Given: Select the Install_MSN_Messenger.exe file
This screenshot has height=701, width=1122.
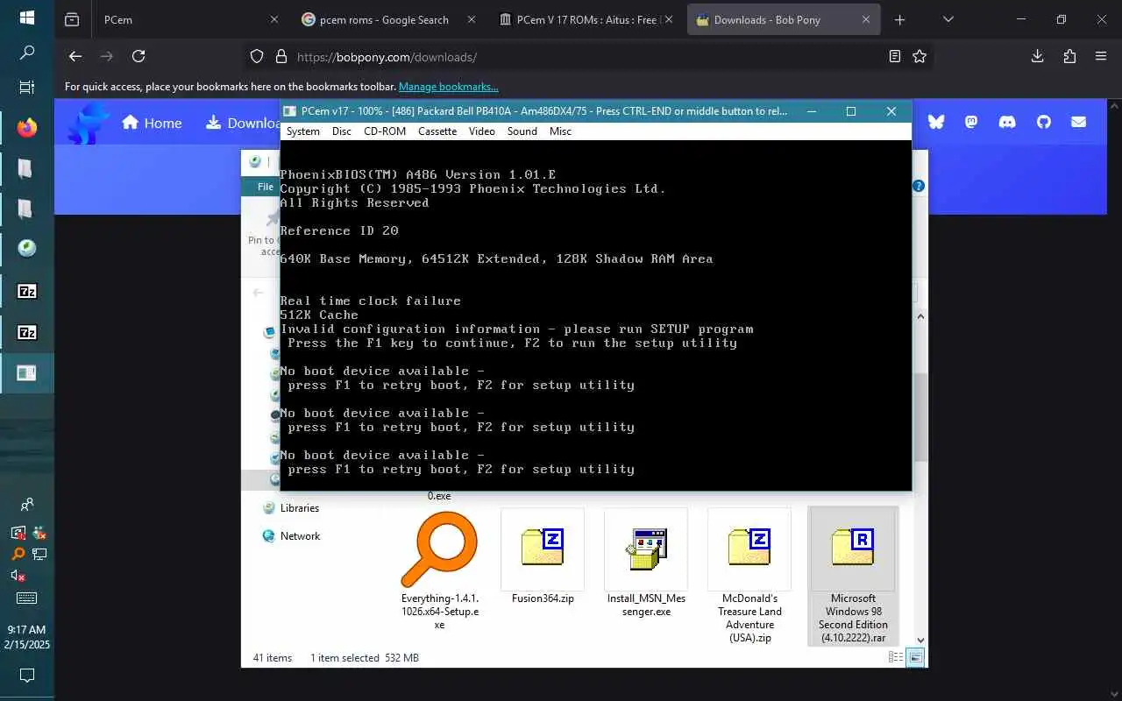Looking at the screenshot, I should pos(646,563).
